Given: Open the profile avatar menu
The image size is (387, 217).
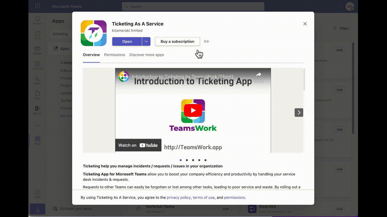Looking at the screenshot, I should [x=350, y=6].
